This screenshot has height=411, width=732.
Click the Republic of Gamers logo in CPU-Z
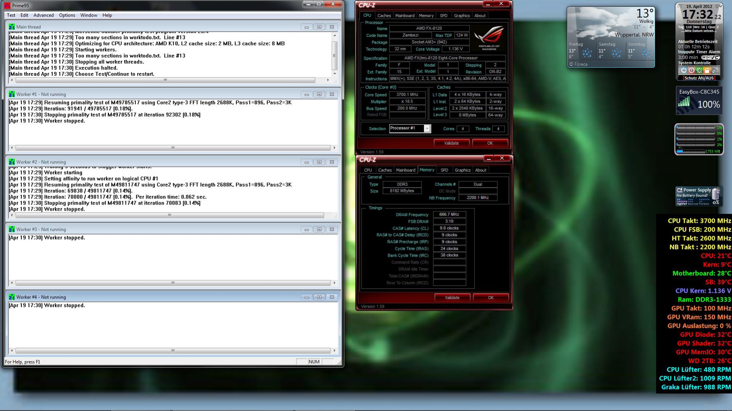(x=489, y=38)
